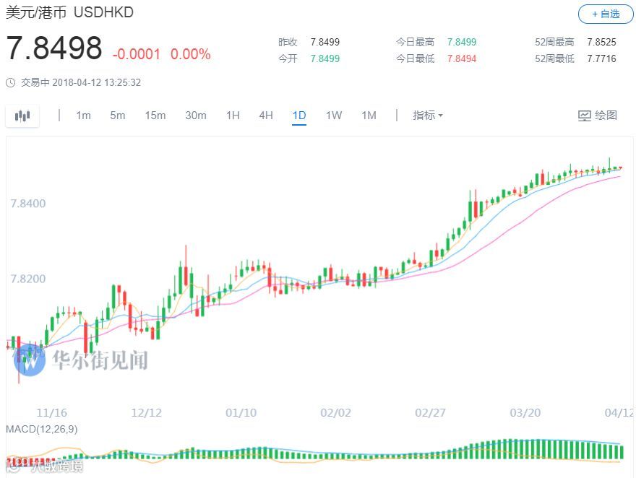Click the 03/20 date axis marker
This screenshot has height=478, width=636.
tap(525, 413)
